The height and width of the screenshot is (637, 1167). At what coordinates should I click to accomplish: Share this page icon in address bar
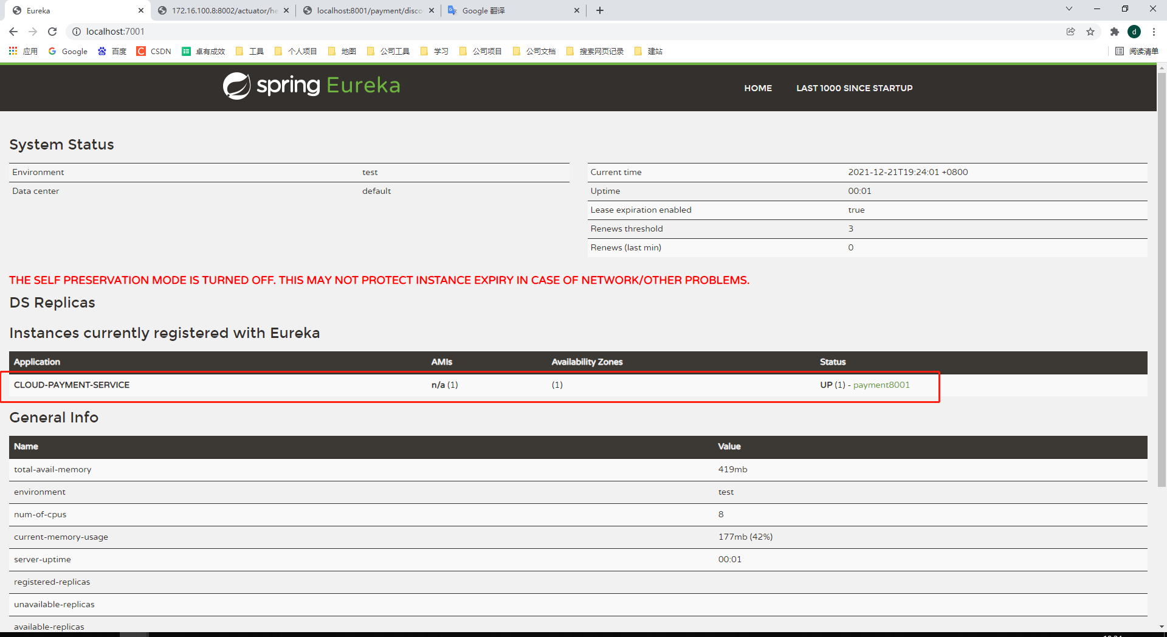[1070, 32]
